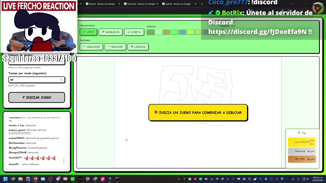The image size is (326, 183).
Task: Pick the blue color swatch
Action: (182, 32)
